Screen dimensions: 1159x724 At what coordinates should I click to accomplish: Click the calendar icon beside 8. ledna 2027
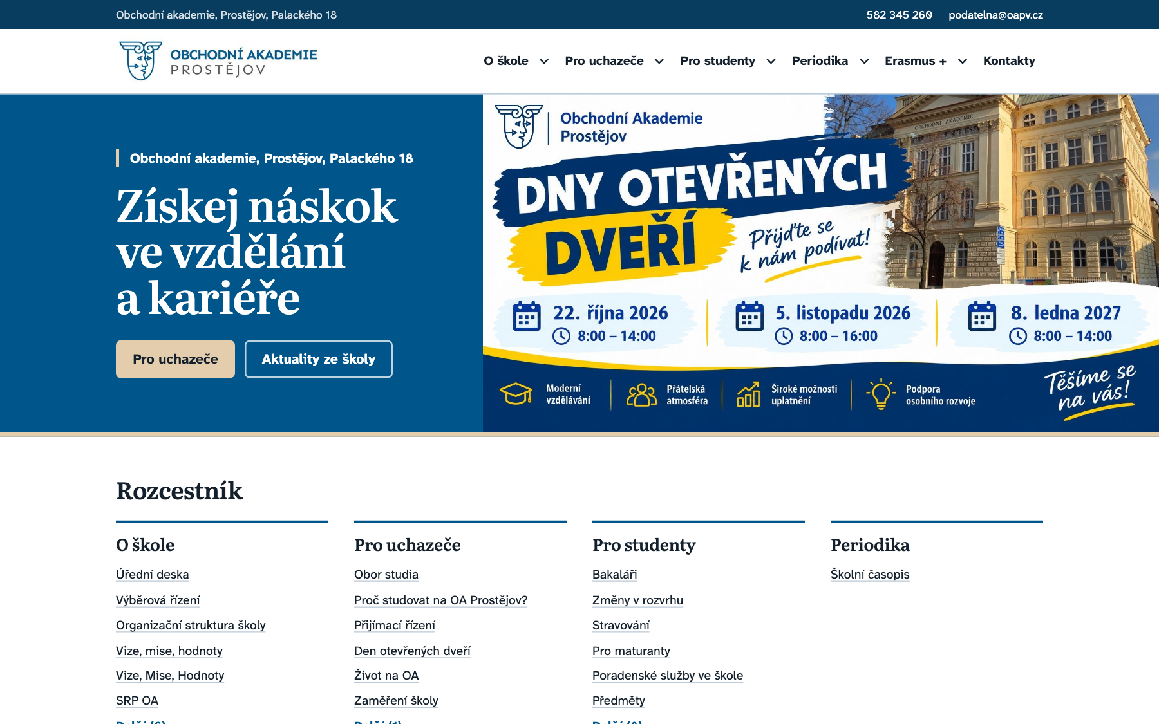click(x=982, y=316)
